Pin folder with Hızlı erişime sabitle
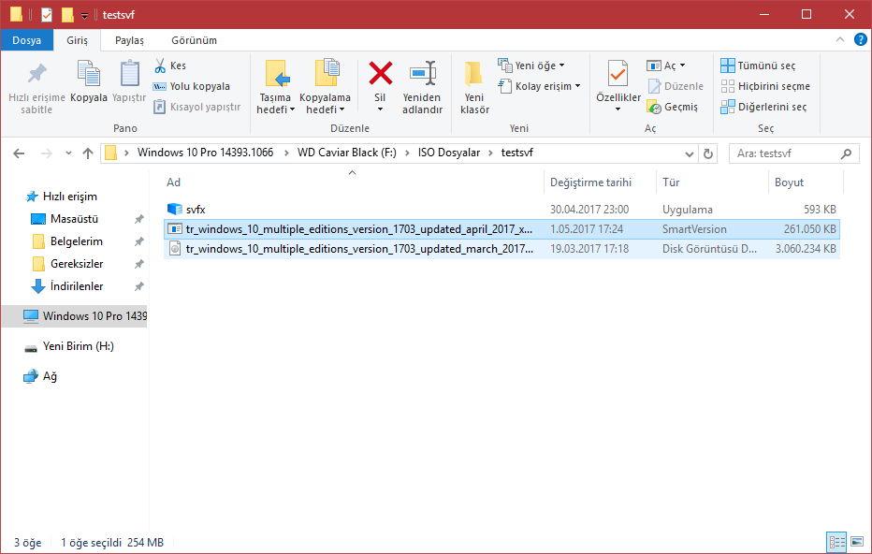The image size is (872, 554). click(x=36, y=87)
